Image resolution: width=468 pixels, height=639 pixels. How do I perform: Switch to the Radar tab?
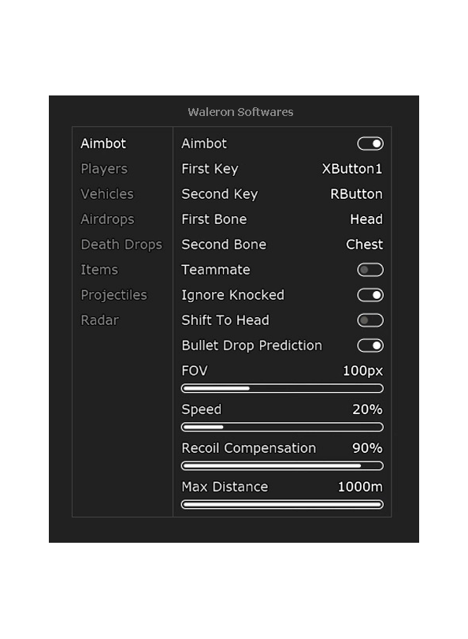(x=100, y=320)
